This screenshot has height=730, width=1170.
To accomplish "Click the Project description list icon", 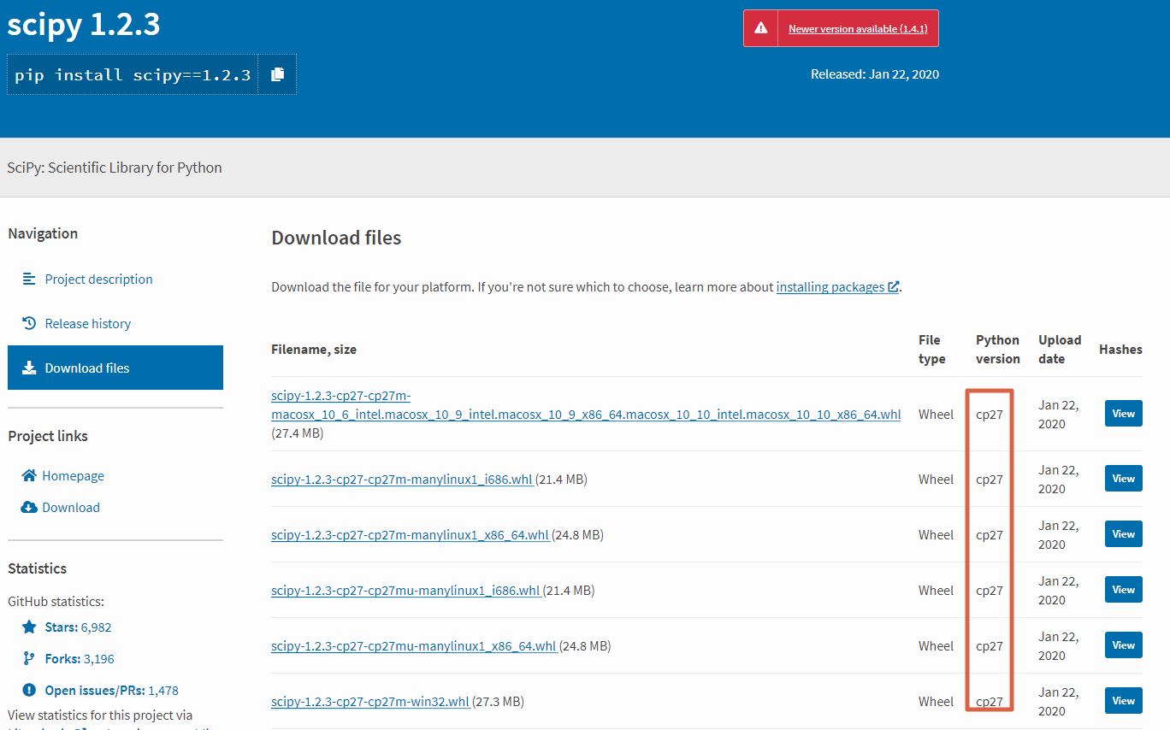I will pyautogui.click(x=29, y=279).
